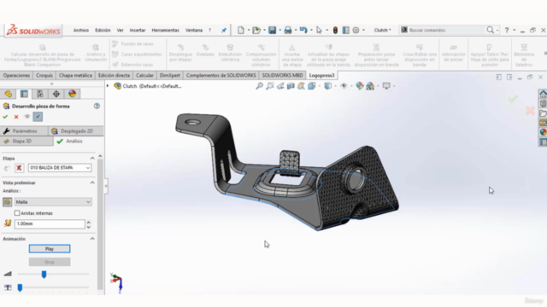Increase mesh size with up stepper
This screenshot has height=307, width=547.
tap(89, 222)
